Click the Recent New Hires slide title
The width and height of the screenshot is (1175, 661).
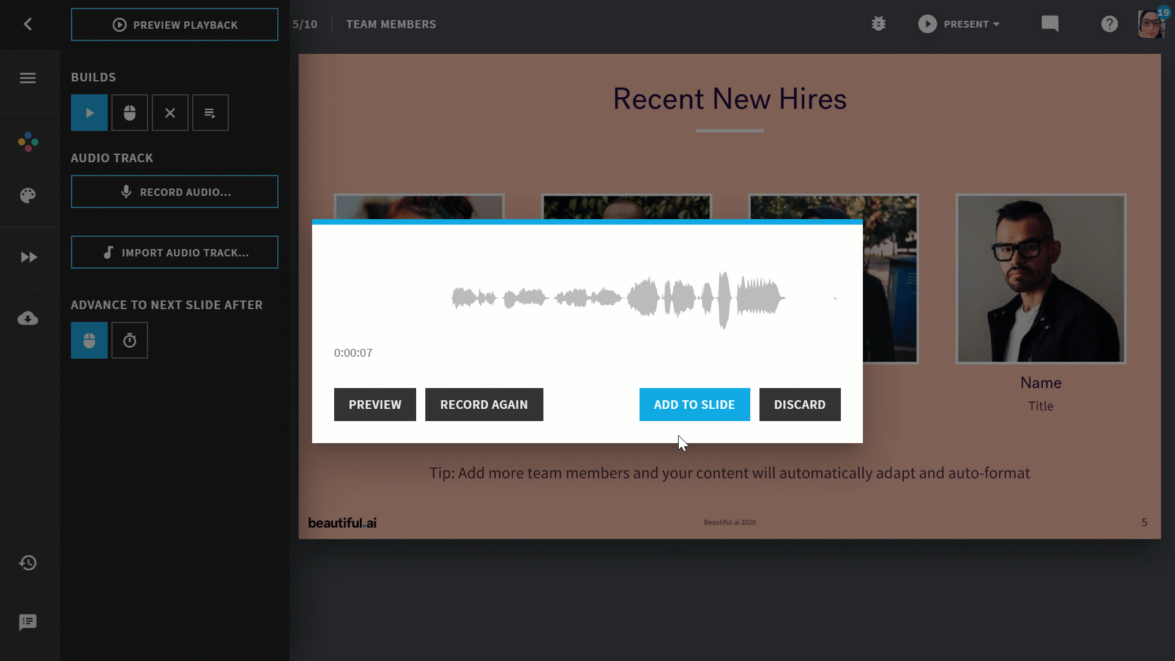coord(729,99)
